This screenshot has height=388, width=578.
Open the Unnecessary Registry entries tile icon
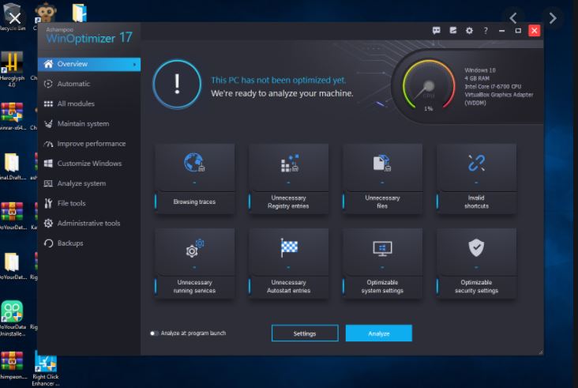[289, 164]
